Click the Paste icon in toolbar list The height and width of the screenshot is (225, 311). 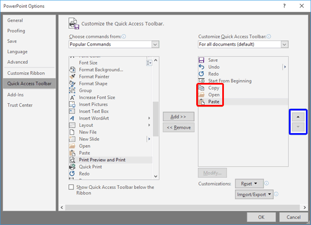click(x=201, y=102)
